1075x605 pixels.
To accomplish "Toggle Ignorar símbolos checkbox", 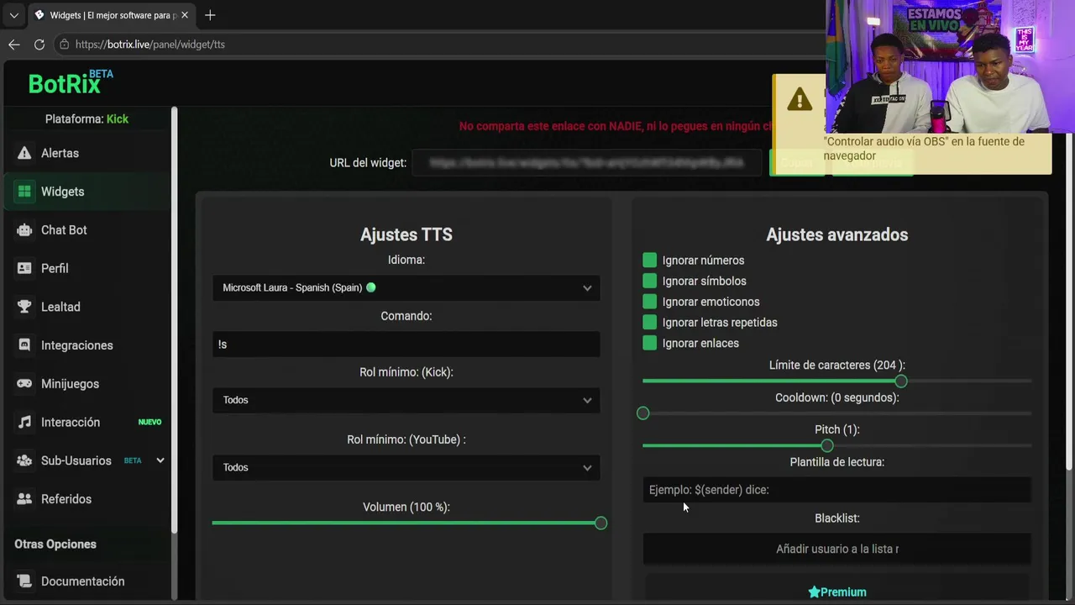I will tap(649, 281).
